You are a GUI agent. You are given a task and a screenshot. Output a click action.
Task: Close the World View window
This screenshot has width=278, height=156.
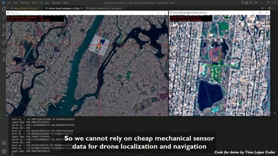coord(165,13)
